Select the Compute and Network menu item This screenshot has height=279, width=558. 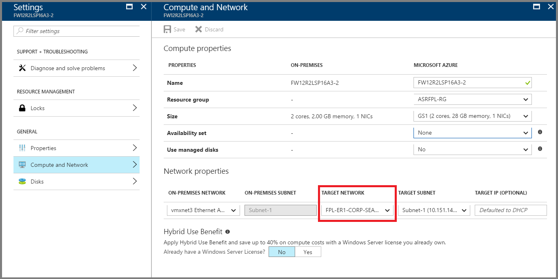coord(60,164)
